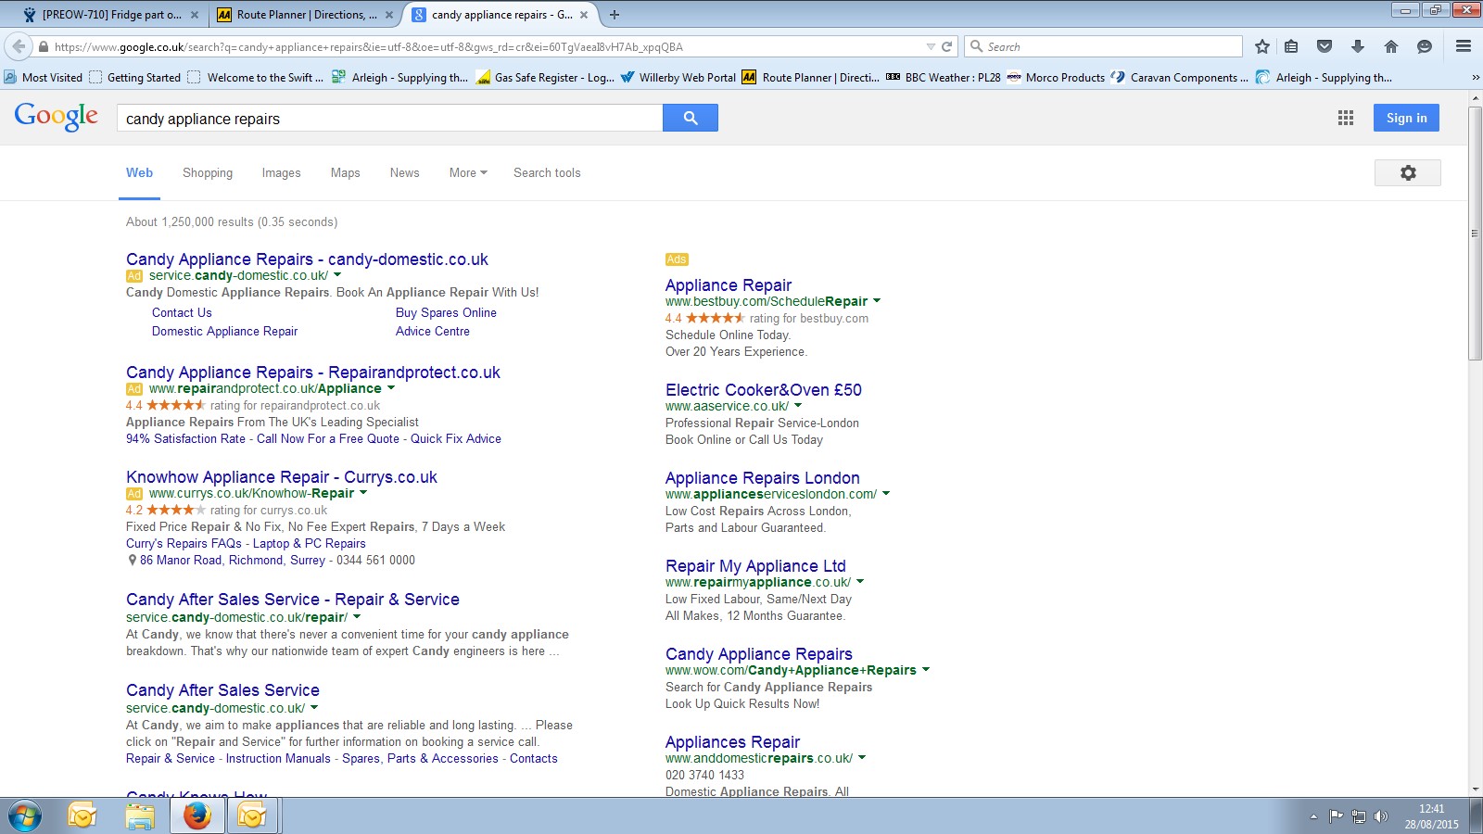The width and height of the screenshot is (1483, 834).
Task: Expand arrow beside applianceserviceslondon.com URL
Action: [x=886, y=494]
